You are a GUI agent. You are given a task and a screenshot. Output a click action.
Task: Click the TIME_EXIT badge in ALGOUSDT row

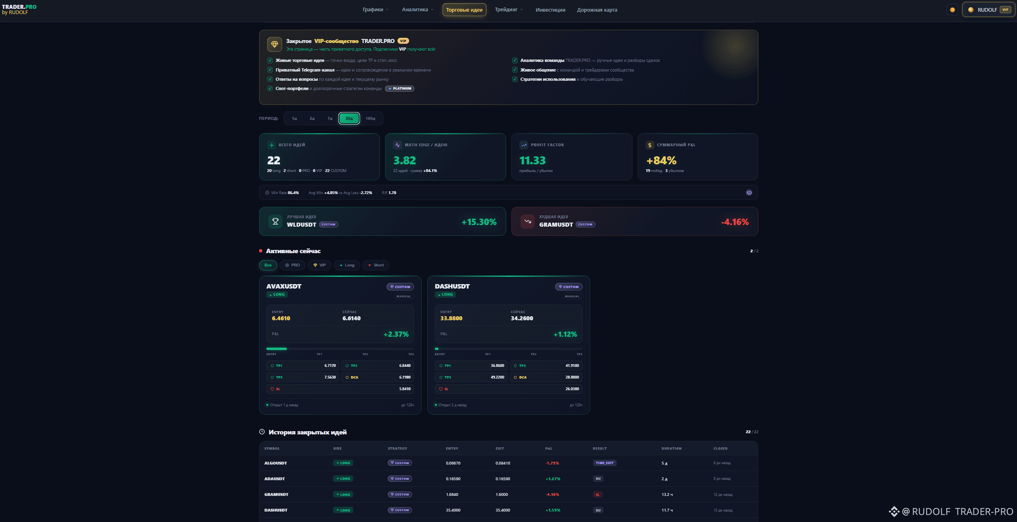pyautogui.click(x=605, y=463)
